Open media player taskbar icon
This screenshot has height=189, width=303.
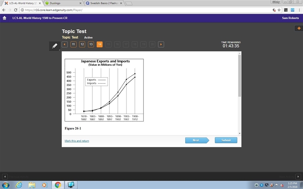pos(44,185)
